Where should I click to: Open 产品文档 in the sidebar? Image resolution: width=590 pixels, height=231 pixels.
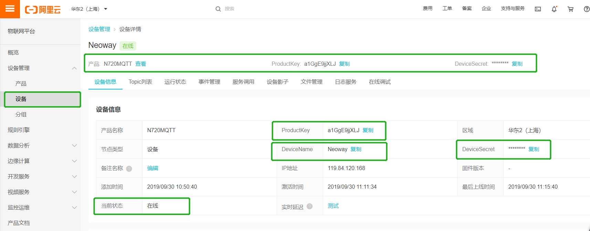point(19,223)
